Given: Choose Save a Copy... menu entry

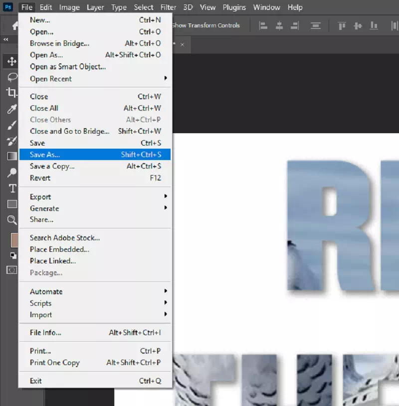Looking at the screenshot, I should coord(95,166).
